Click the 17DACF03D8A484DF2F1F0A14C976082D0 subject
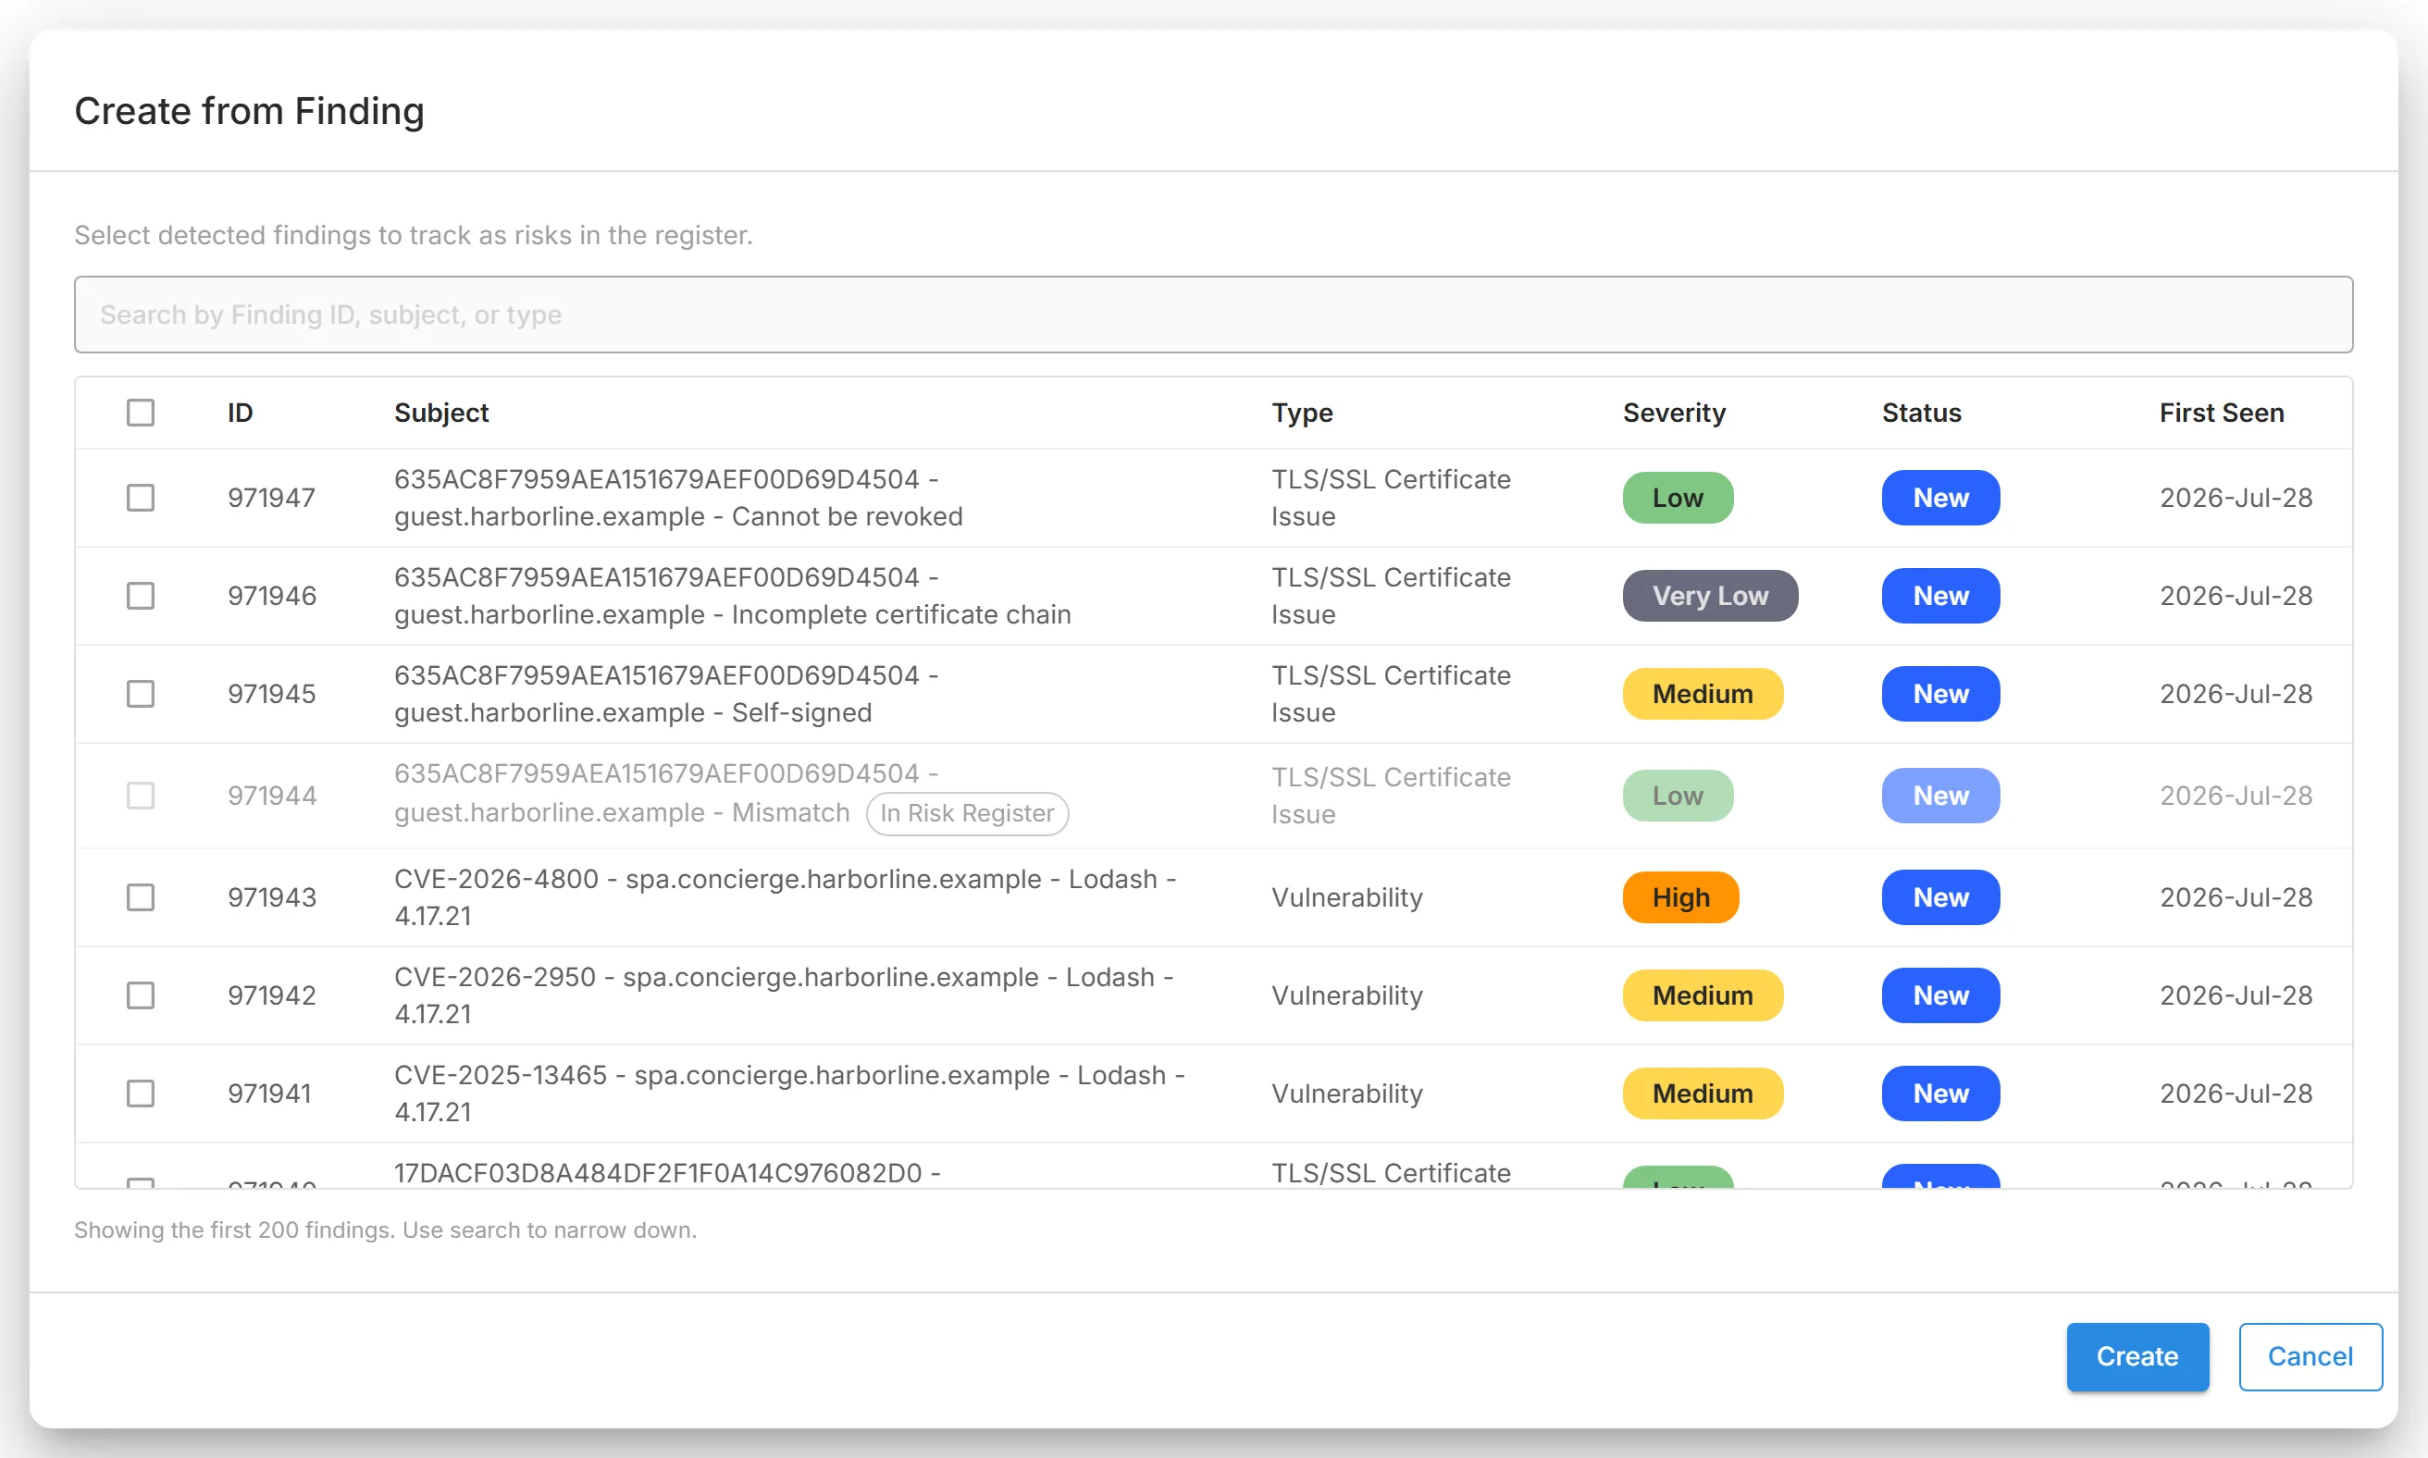This screenshot has height=1458, width=2428. point(667,1173)
